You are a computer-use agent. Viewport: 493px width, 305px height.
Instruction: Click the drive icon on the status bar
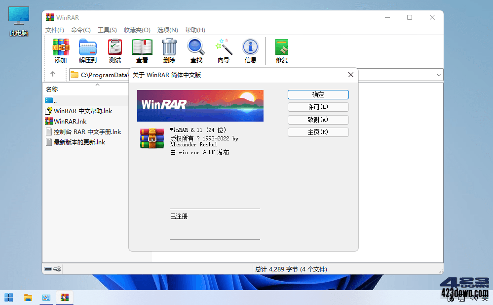[x=48, y=269]
